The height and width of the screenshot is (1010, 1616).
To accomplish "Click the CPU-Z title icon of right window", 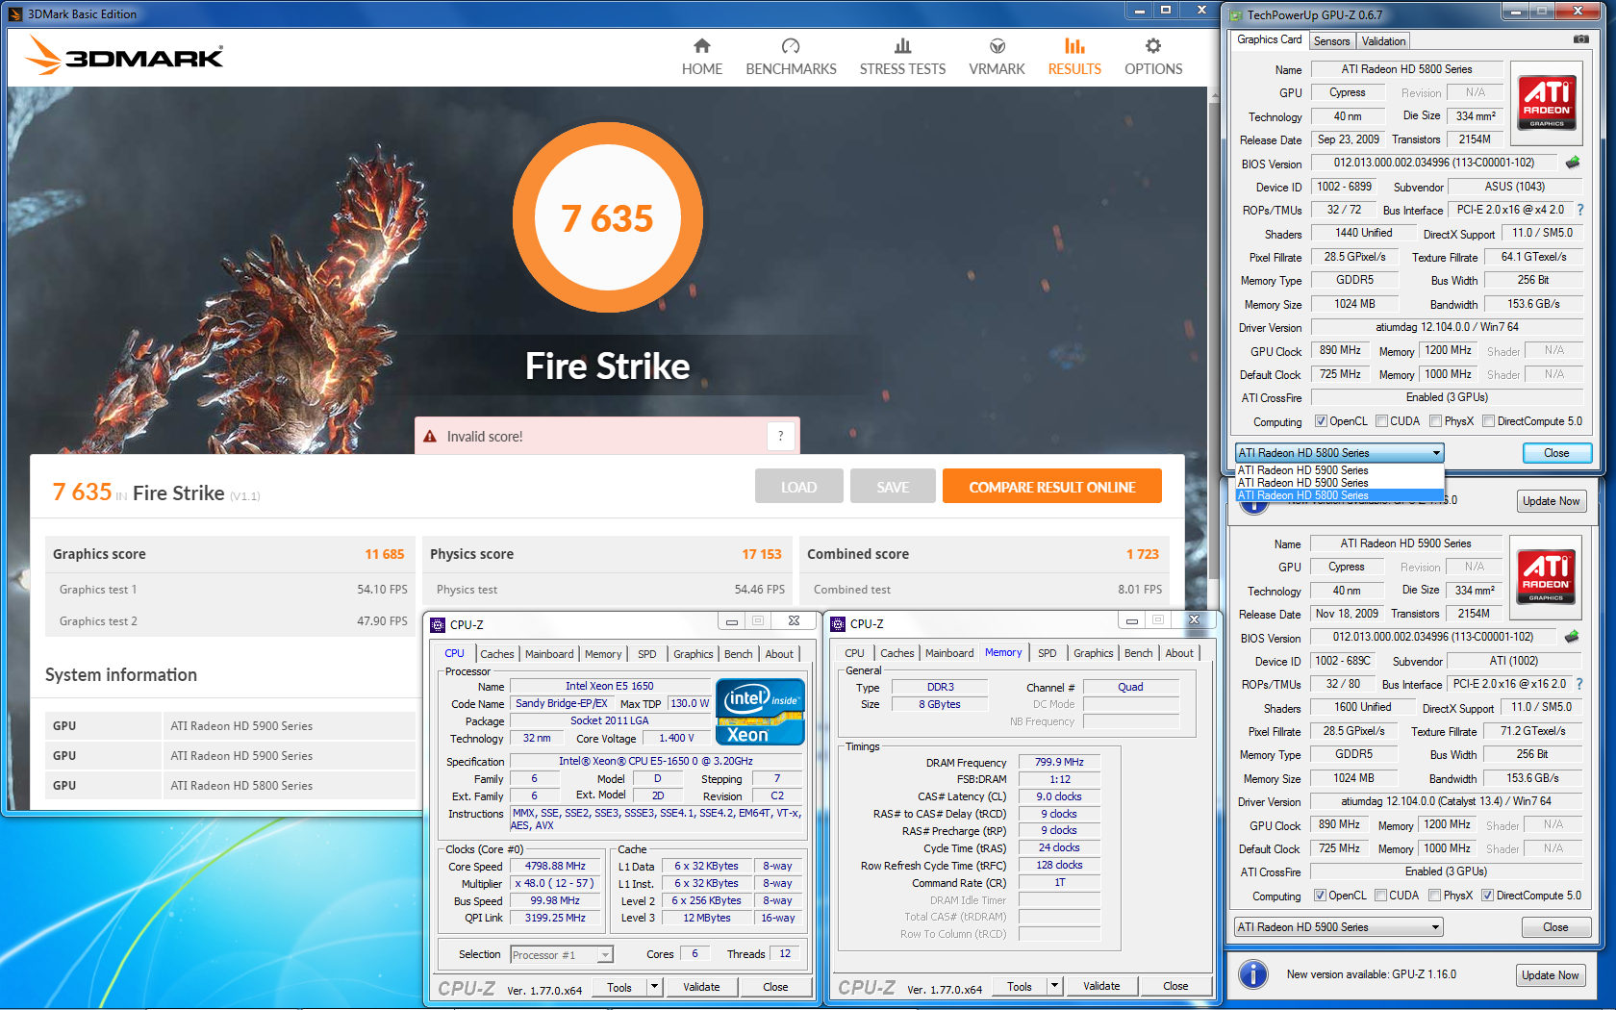I will (x=838, y=624).
